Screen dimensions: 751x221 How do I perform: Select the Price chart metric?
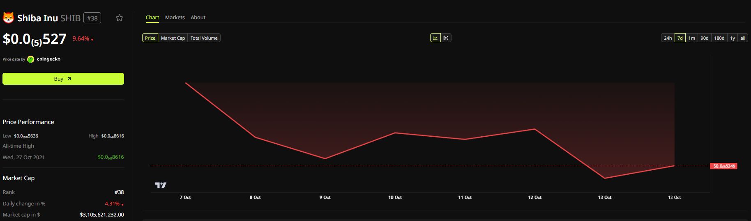click(150, 38)
